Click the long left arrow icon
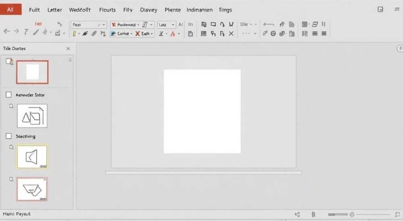 pyautogui.click(x=268, y=25)
